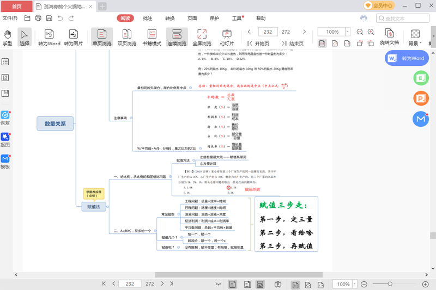The width and height of the screenshot is (436, 290).
Task: Collapse the 注意事项 mind map node
Action: tap(131, 118)
